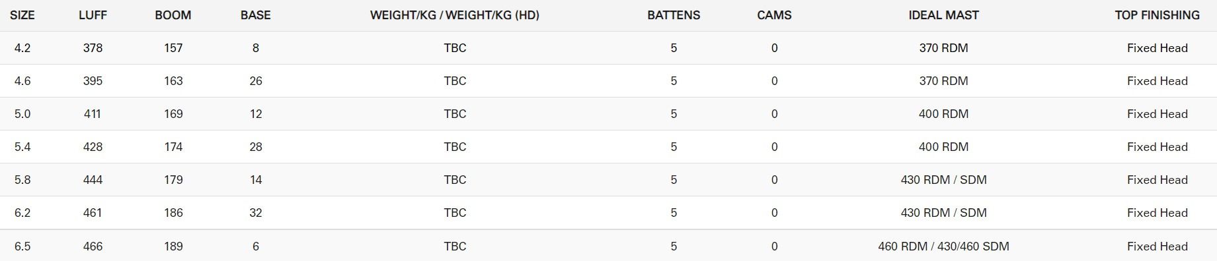Select the 169 boom value
The image size is (1217, 261).
(x=173, y=114)
